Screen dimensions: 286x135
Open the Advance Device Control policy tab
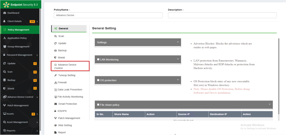tap(70, 66)
